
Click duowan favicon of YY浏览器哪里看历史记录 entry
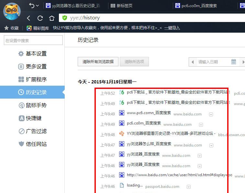coord(122,134)
